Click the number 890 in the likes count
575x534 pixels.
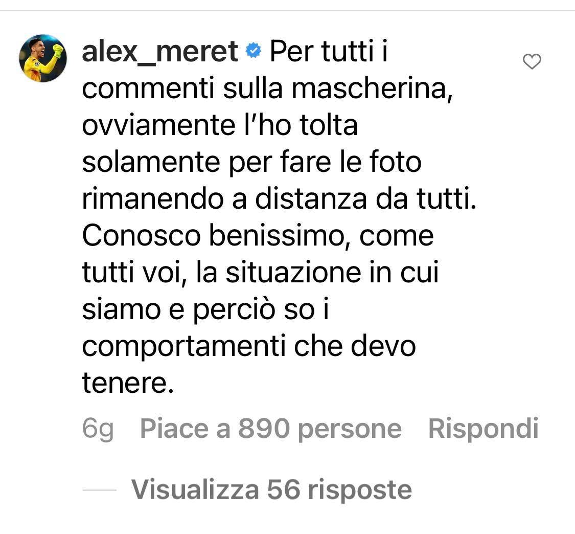[264, 428]
